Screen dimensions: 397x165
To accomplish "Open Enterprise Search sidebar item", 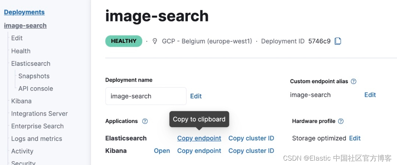I will [x=37, y=126].
